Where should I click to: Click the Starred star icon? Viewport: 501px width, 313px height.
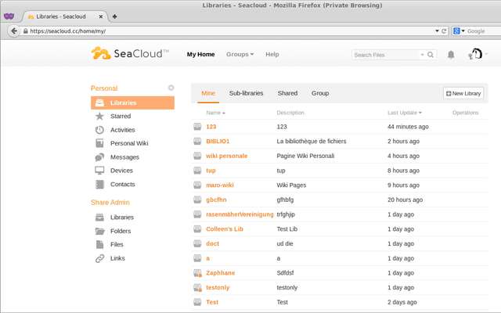pyautogui.click(x=99, y=117)
